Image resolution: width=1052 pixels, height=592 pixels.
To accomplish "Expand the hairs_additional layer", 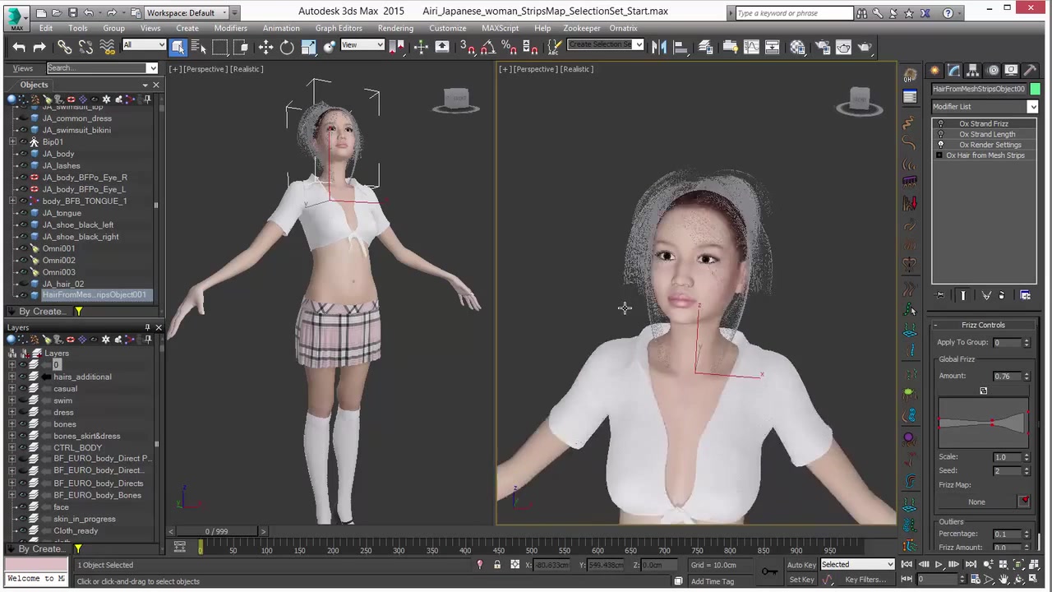I will [12, 377].
